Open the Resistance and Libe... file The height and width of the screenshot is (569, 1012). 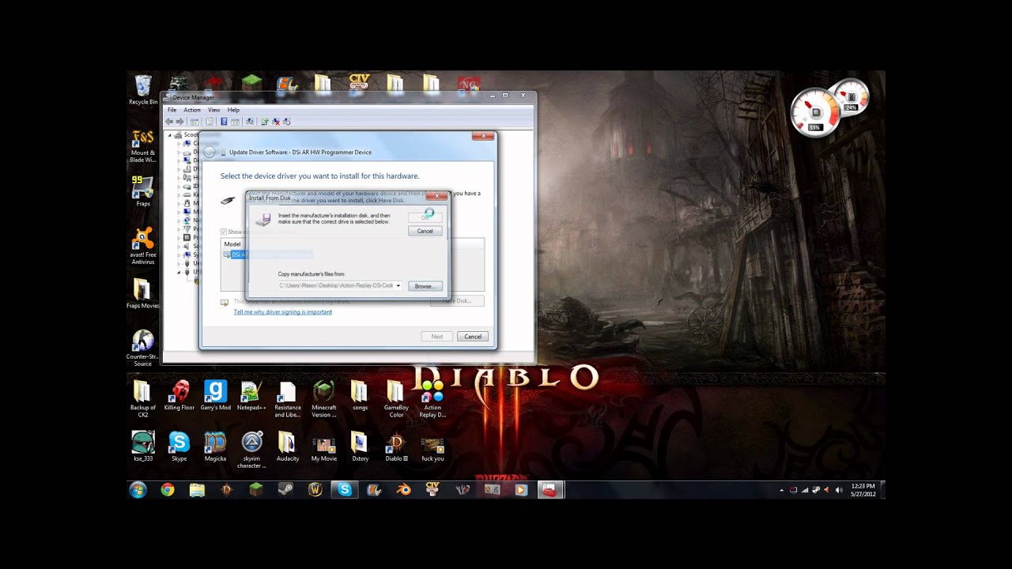click(288, 399)
